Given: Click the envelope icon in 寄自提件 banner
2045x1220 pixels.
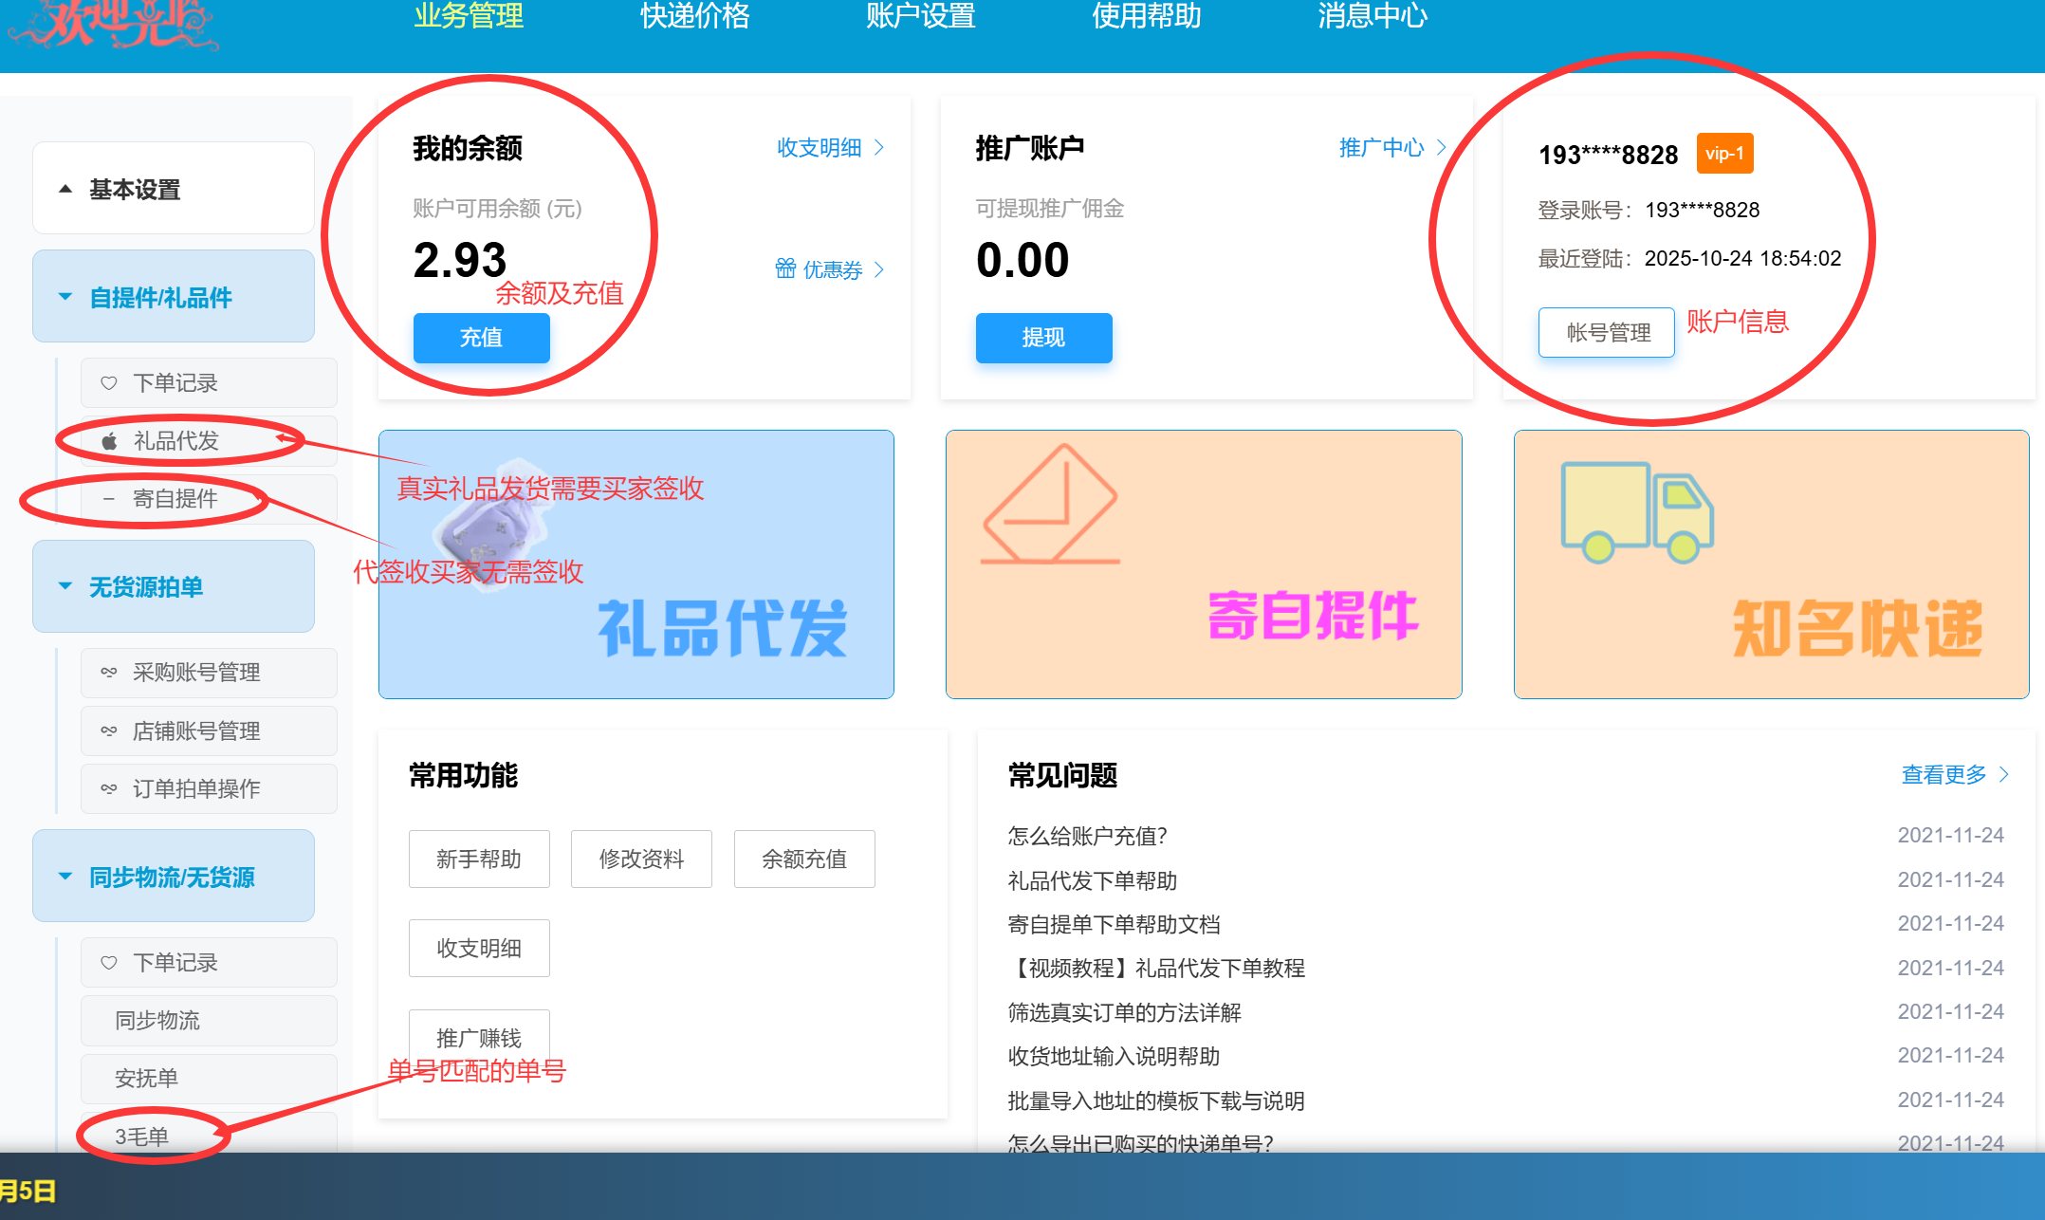Looking at the screenshot, I should pyautogui.click(x=1050, y=505).
